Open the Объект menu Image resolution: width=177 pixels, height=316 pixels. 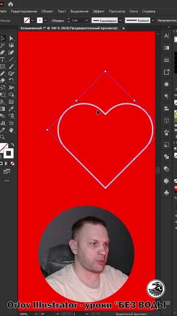[47, 11]
